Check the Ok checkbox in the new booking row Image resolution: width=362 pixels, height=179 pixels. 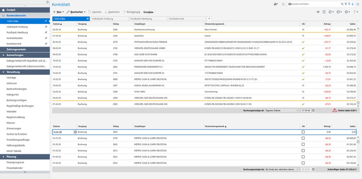pyautogui.click(x=303, y=132)
